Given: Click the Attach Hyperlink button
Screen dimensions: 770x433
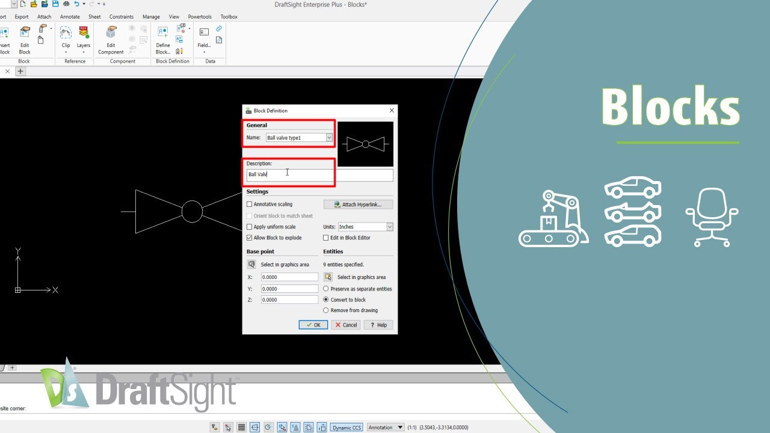Looking at the screenshot, I should pos(358,204).
